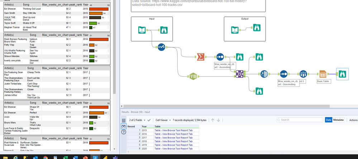The width and height of the screenshot is (358, 159).
Task: Open Excel from the taskbar
Action: point(65,158)
